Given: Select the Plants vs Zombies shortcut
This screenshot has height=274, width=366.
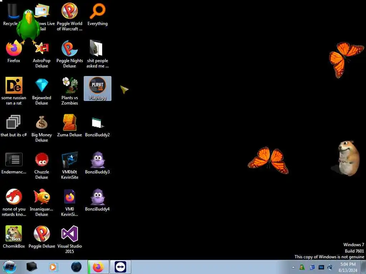Looking at the screenshot, I should click(70, 91).
